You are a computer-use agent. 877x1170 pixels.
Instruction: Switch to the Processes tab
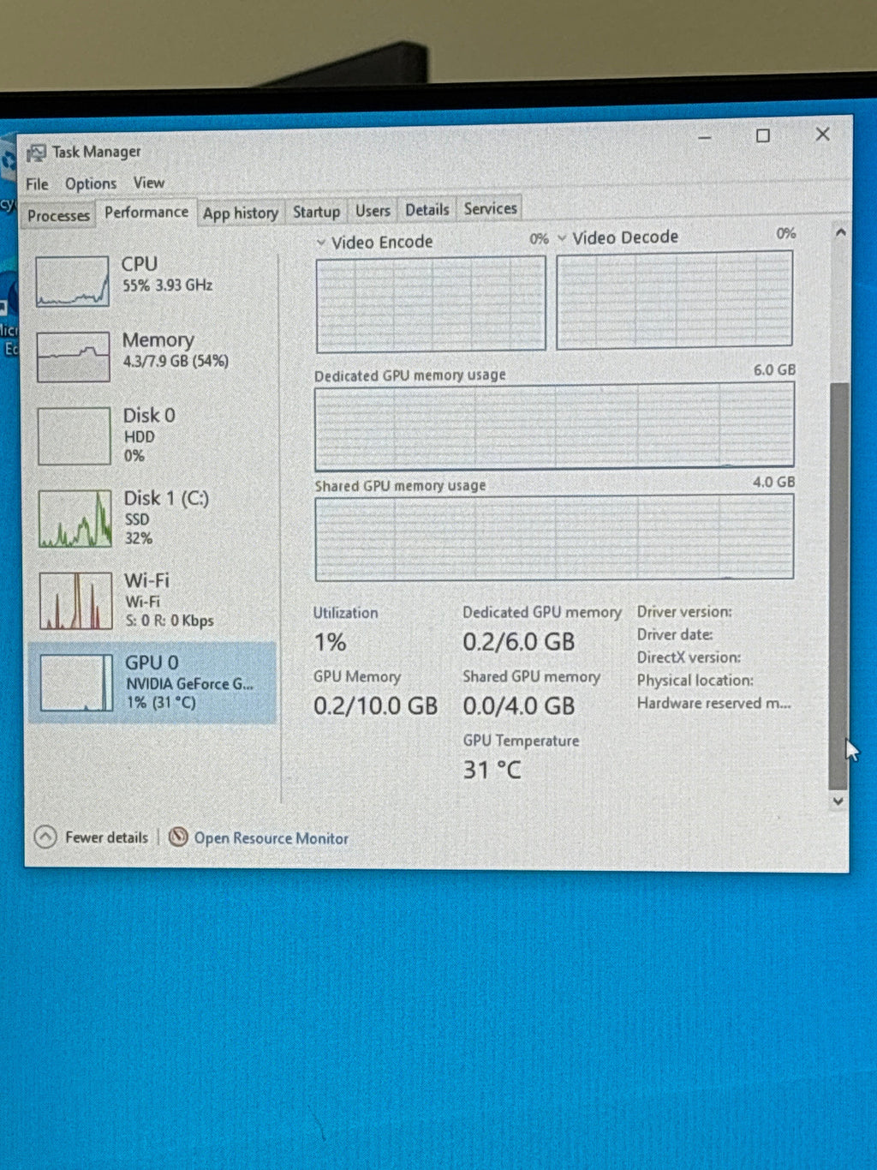tap(58, 215)
